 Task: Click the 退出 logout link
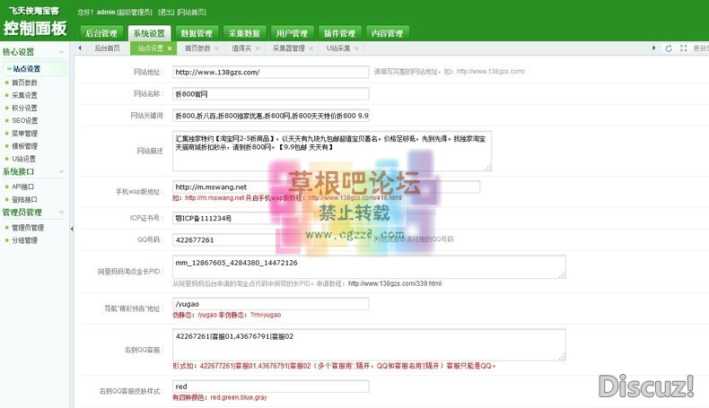pyautogui.click(x=166, y=13)
